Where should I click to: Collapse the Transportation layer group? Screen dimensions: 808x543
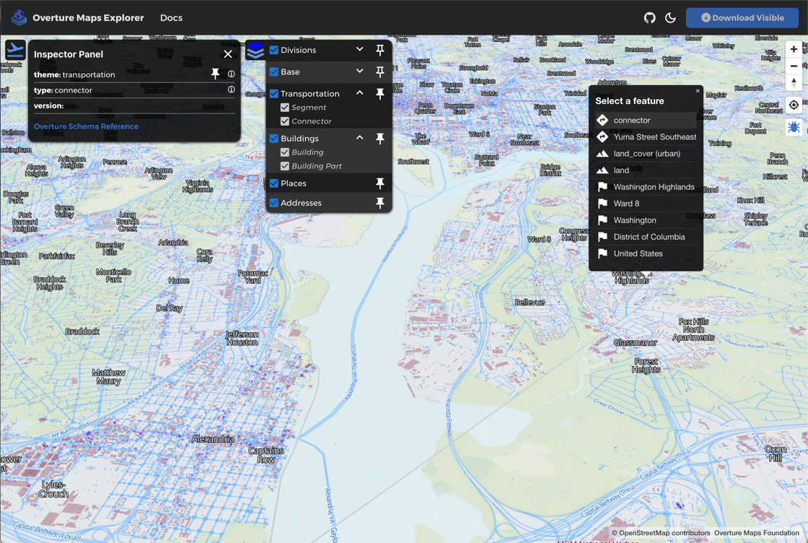click(360, 93)
